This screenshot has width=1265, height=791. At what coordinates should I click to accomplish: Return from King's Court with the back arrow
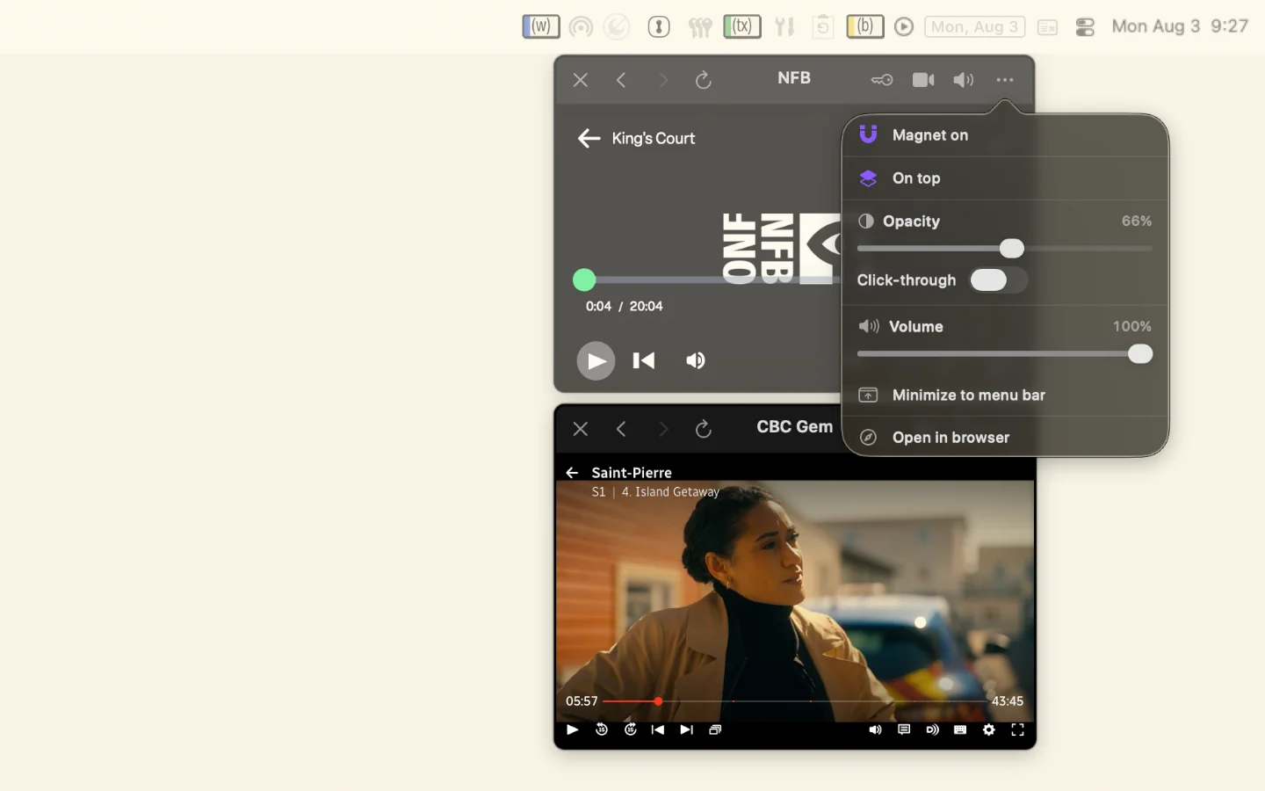(x=589, y=138)
